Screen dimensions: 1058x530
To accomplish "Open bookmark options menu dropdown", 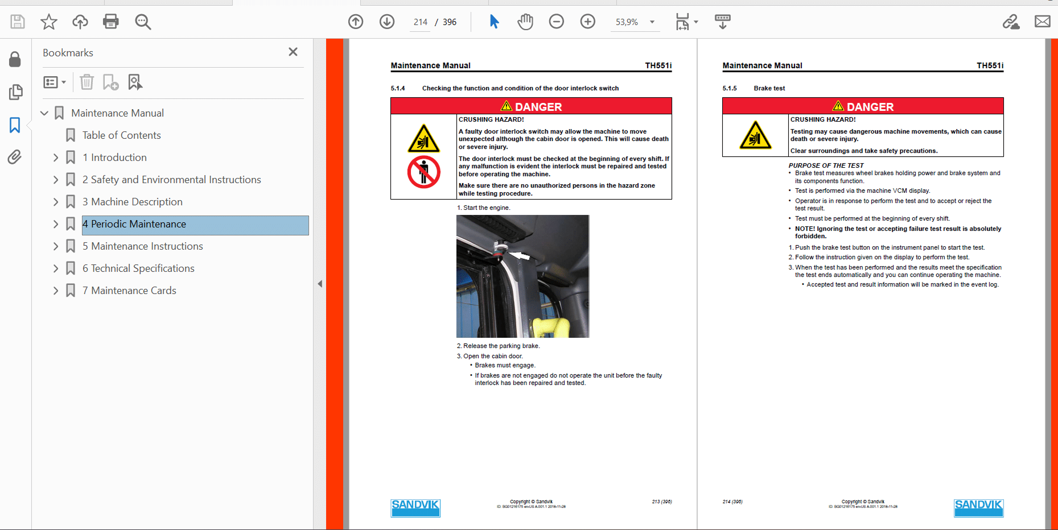I will click(x=55, y=82).
